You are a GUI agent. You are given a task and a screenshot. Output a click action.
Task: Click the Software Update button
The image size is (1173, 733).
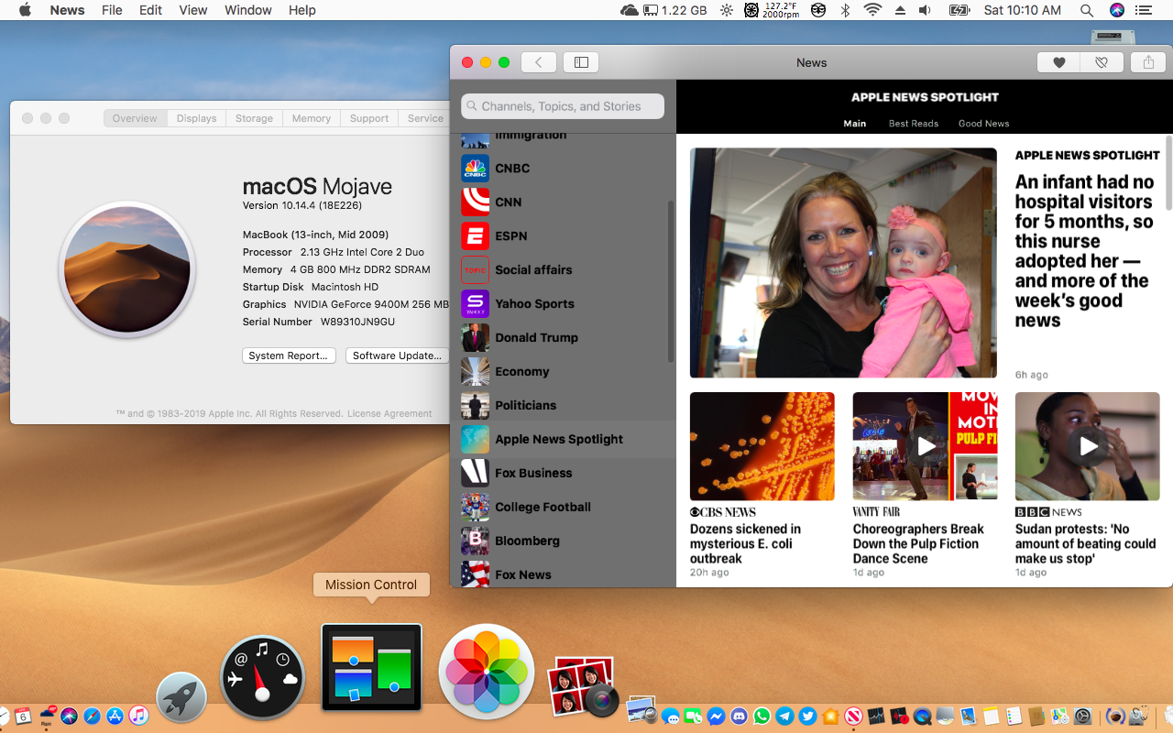[x=397, y=356]
